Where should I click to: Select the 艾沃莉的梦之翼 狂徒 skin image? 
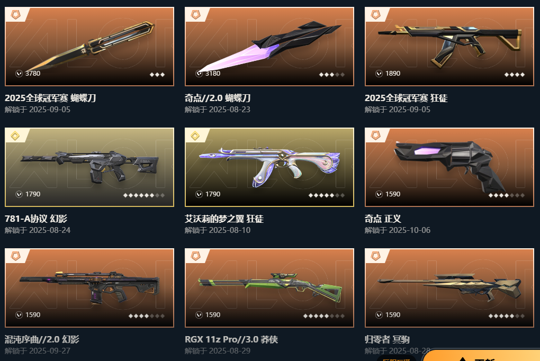pyautogui.click(x=269, y=167)
